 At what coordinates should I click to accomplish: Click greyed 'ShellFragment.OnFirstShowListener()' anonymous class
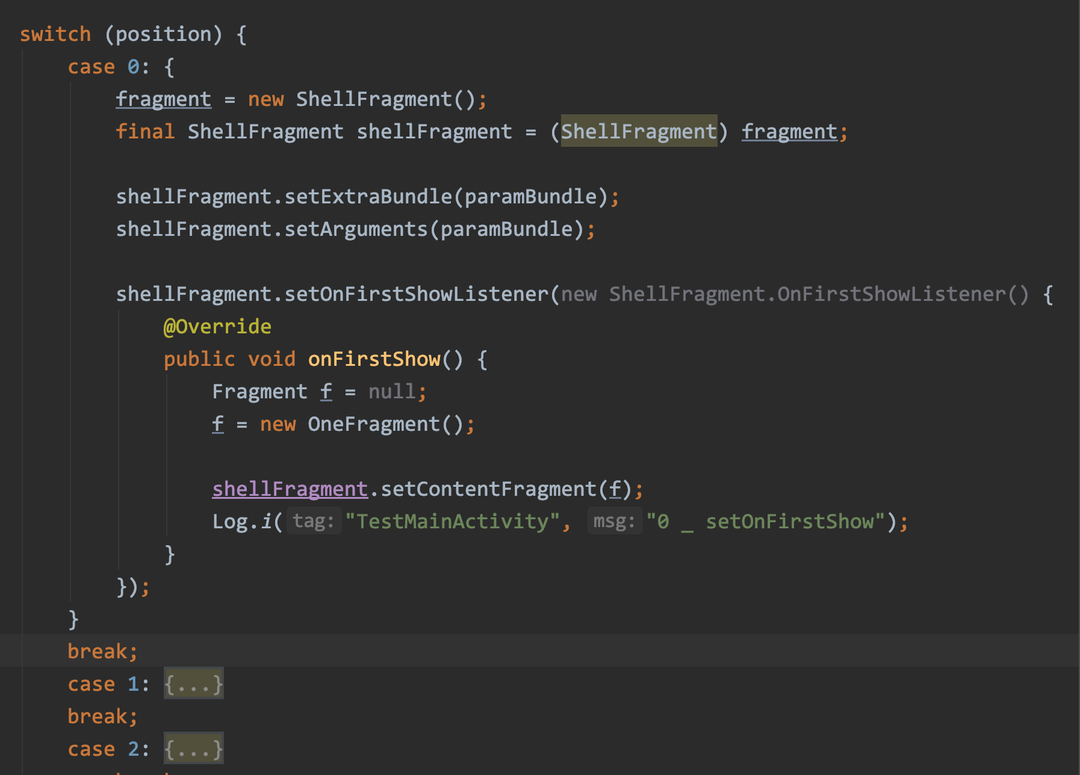819,294
